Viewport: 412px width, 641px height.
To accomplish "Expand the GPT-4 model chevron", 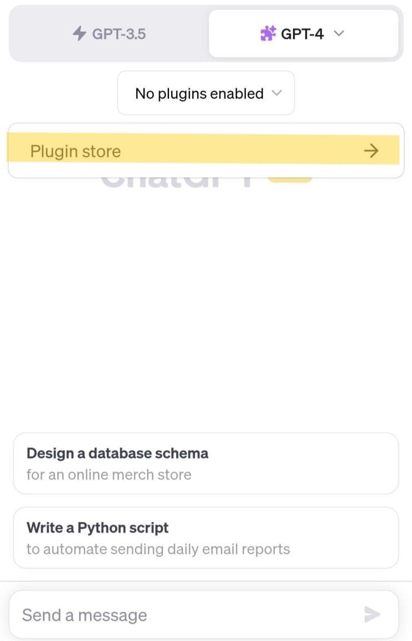I will [339, 33].
